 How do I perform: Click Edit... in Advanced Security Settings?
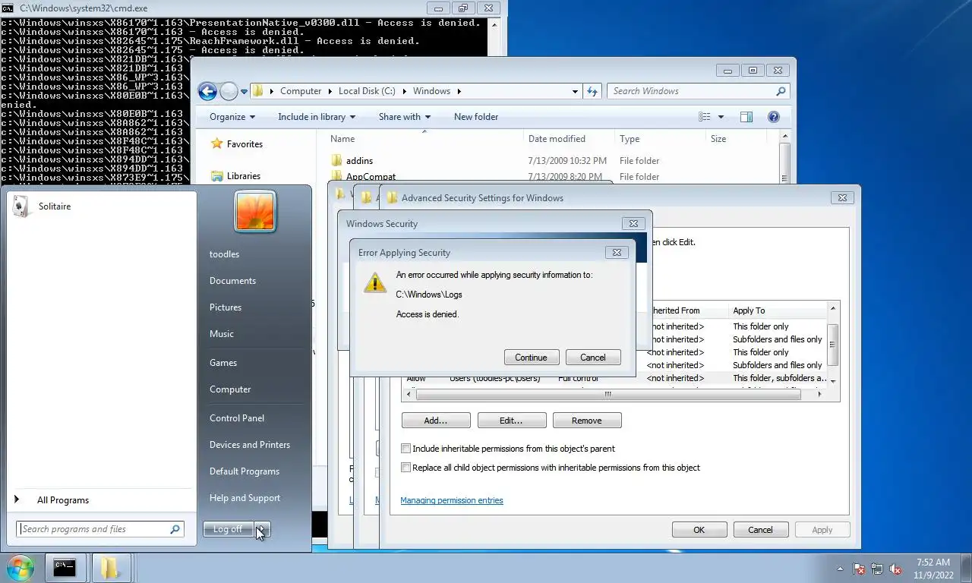511,421
